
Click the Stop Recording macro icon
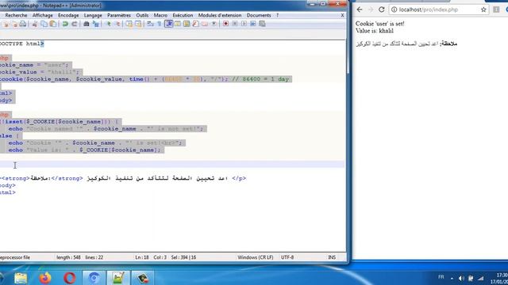[x=235, y=24]
